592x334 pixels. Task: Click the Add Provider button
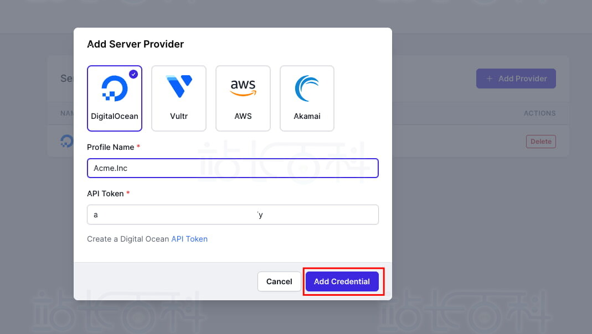click(x=516, y=79)
